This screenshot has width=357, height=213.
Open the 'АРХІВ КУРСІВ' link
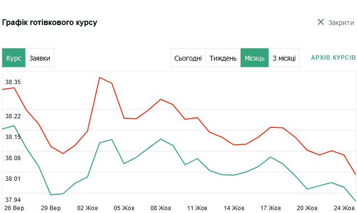point(333,58)
